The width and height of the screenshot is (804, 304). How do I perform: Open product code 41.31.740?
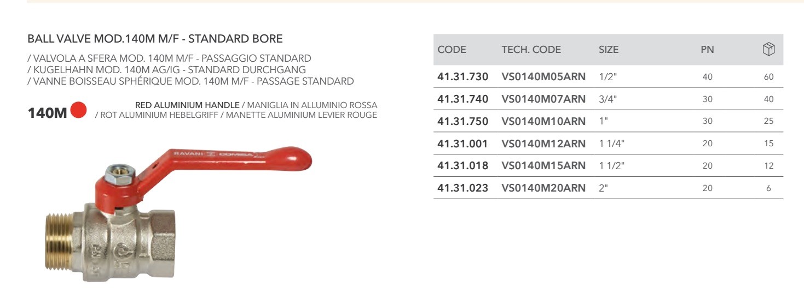[x=462, y=99]
